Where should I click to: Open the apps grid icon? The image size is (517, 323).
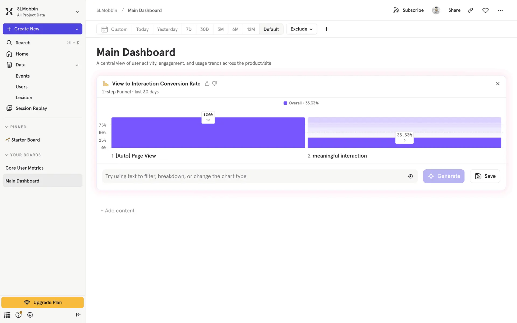[7, 315]
